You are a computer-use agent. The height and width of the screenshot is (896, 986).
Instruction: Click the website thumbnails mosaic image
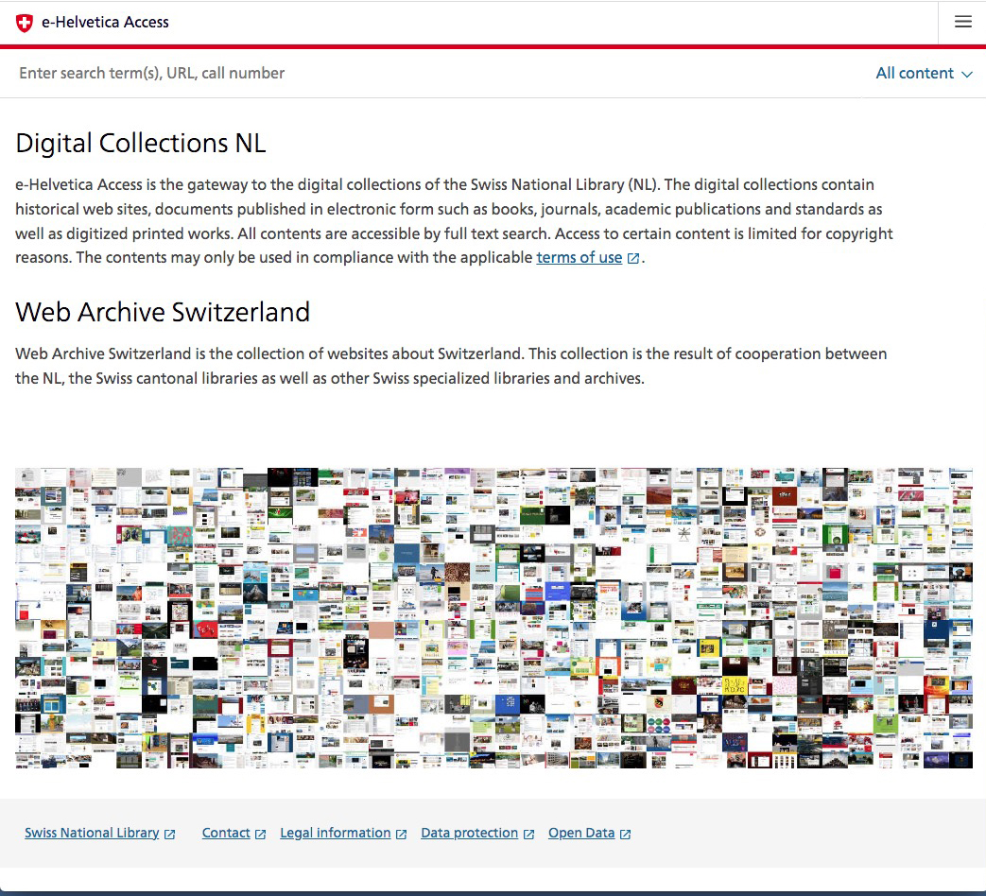pyautogui.click(x=493, y=617)
